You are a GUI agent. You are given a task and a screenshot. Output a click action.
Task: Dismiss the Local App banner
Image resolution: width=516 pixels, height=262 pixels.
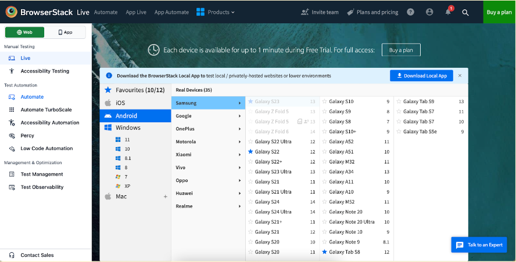click(x=460, y=75)
